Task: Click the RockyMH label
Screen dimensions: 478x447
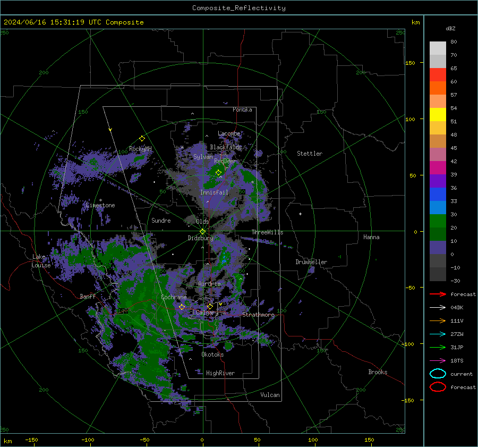Action: click(140, 149)
